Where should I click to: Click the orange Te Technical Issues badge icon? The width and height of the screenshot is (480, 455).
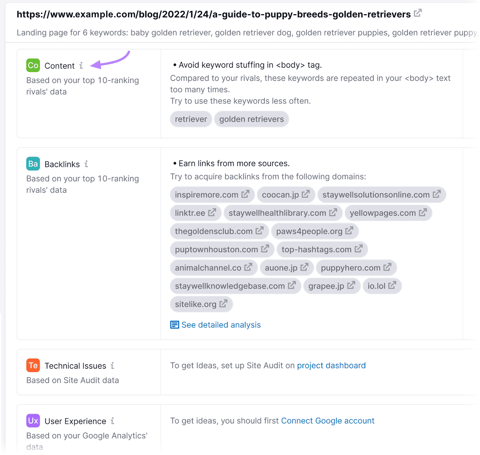coord(33,365)
